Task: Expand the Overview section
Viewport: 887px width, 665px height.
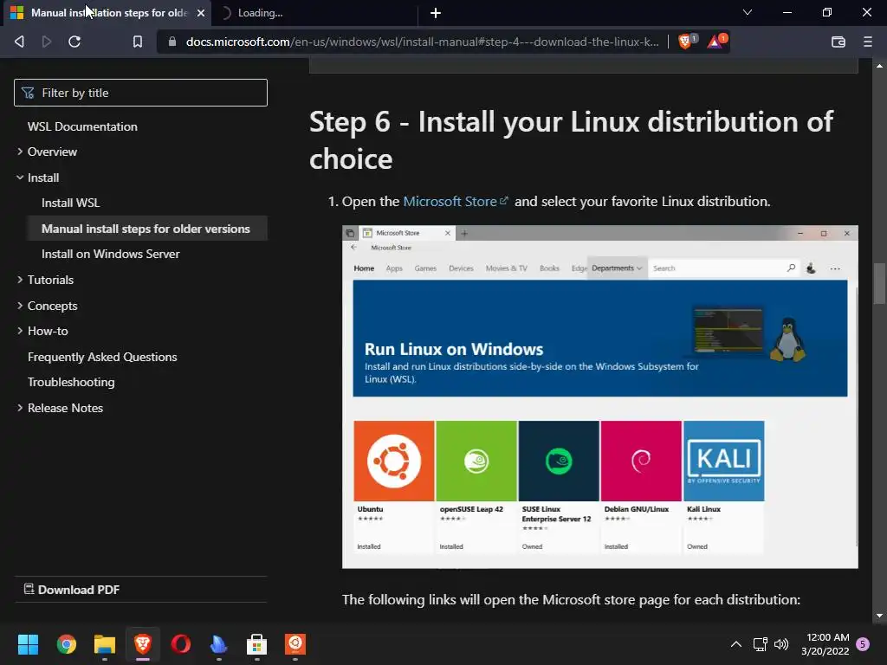Action: click(x=47, y=152)
